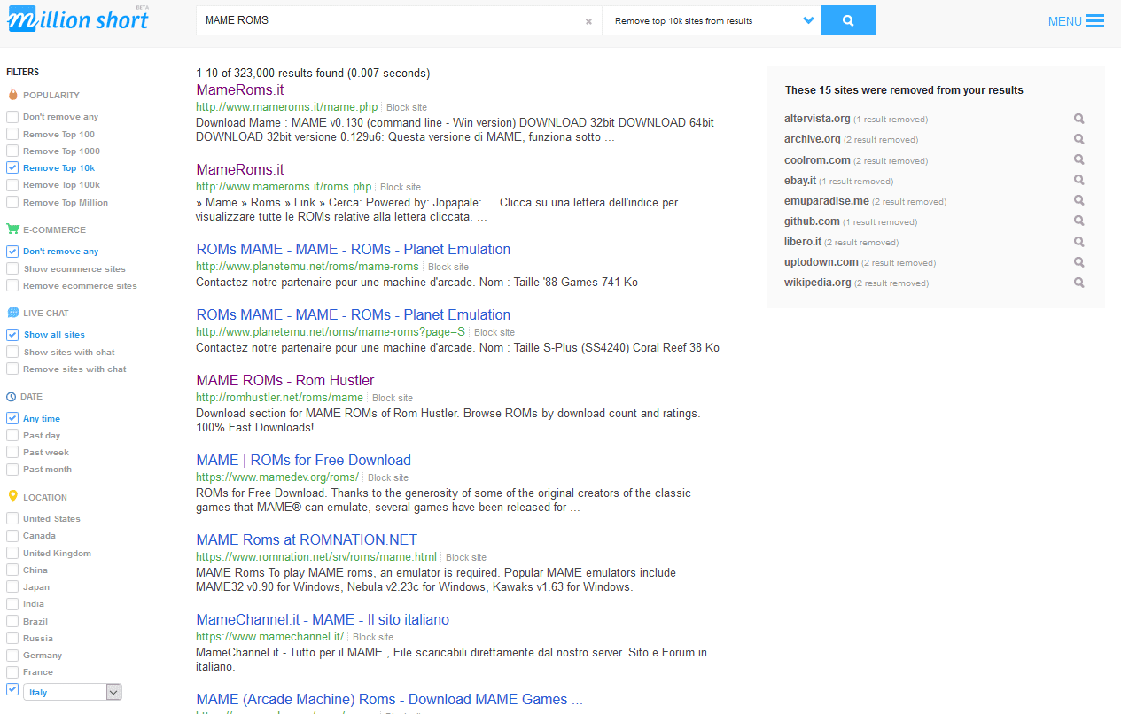
Task: Click magnifier icon next to altervista.org
Action: pos(1078,119)
